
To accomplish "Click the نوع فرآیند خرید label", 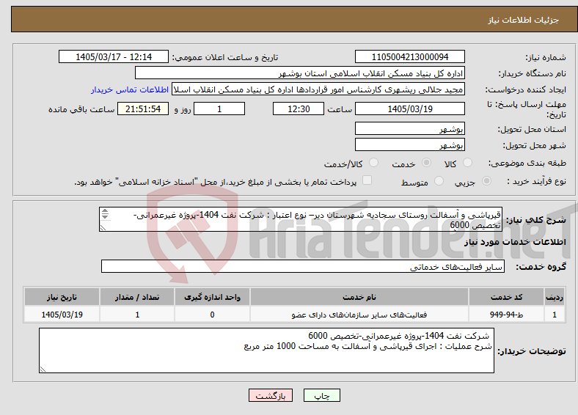I will (x=537, y=181).
